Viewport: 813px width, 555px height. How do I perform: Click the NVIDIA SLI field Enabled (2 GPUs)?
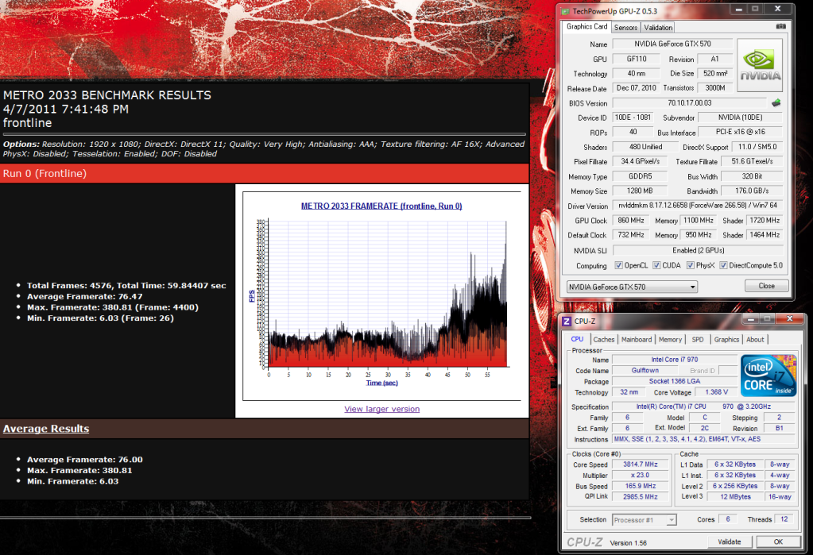click(x=698, y=250)
